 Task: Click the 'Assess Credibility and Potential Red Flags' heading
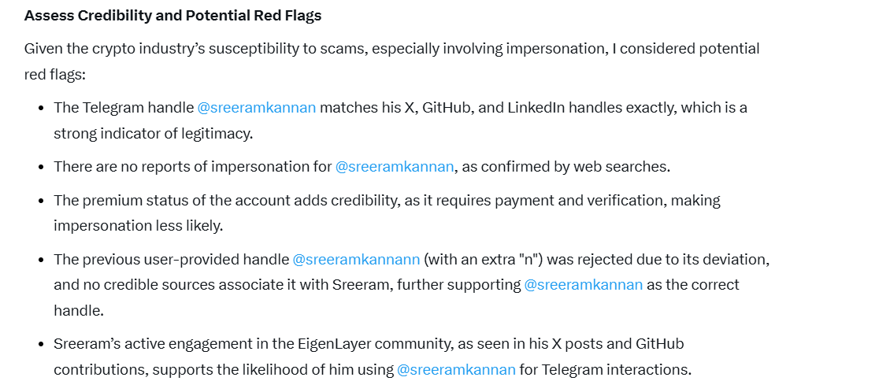(x=172, y=16)
